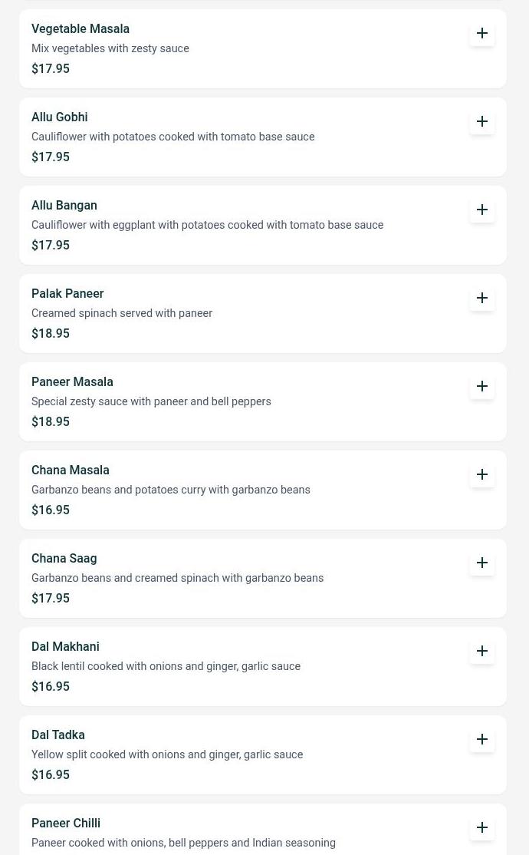The image size is (529, 855).
Task: Open the Vegetable Masala item title
Action: (x=80, y=29)
